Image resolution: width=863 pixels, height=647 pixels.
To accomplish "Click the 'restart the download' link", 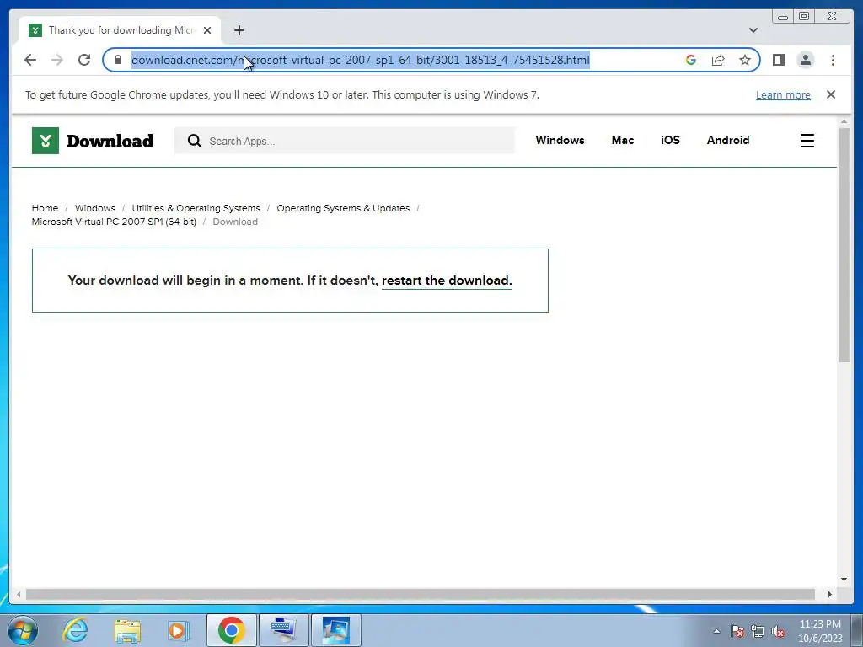I will tap(447, 281).
